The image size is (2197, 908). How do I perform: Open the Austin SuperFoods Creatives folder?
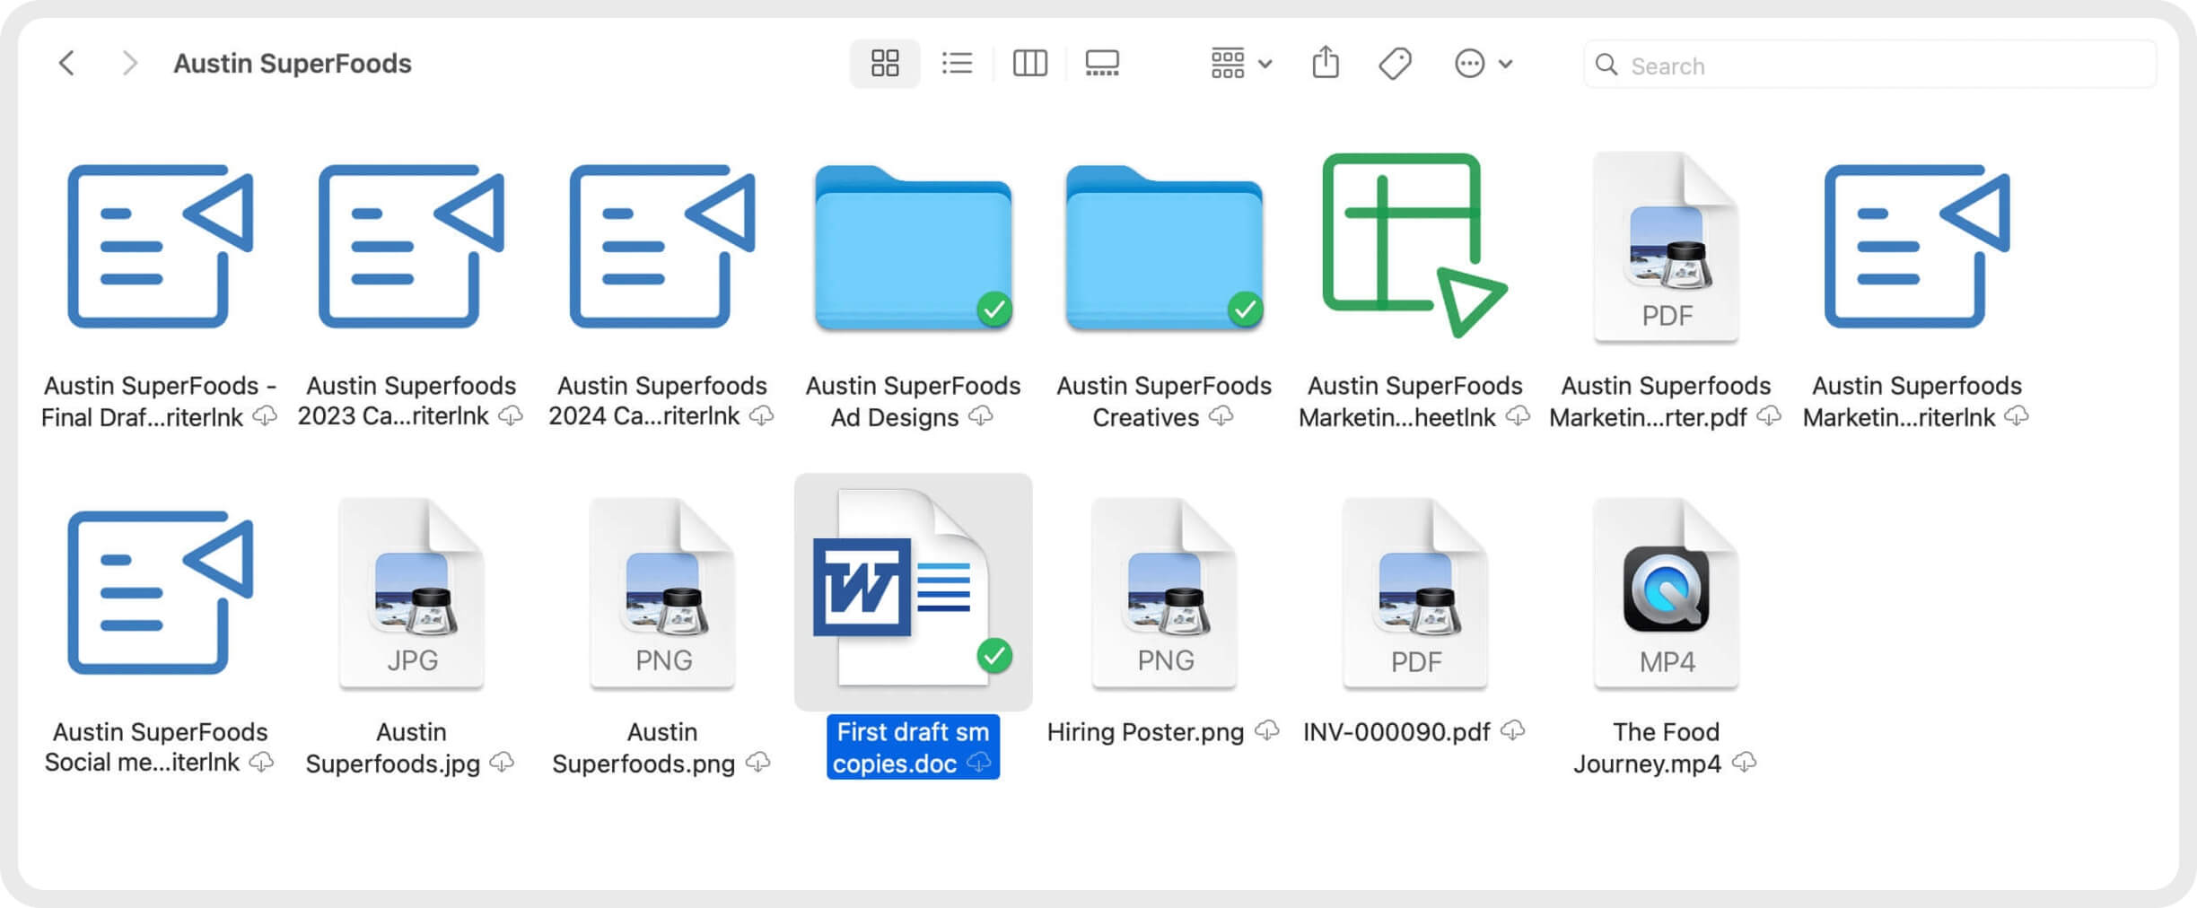pyautogui.click(x=1164, y=249)
